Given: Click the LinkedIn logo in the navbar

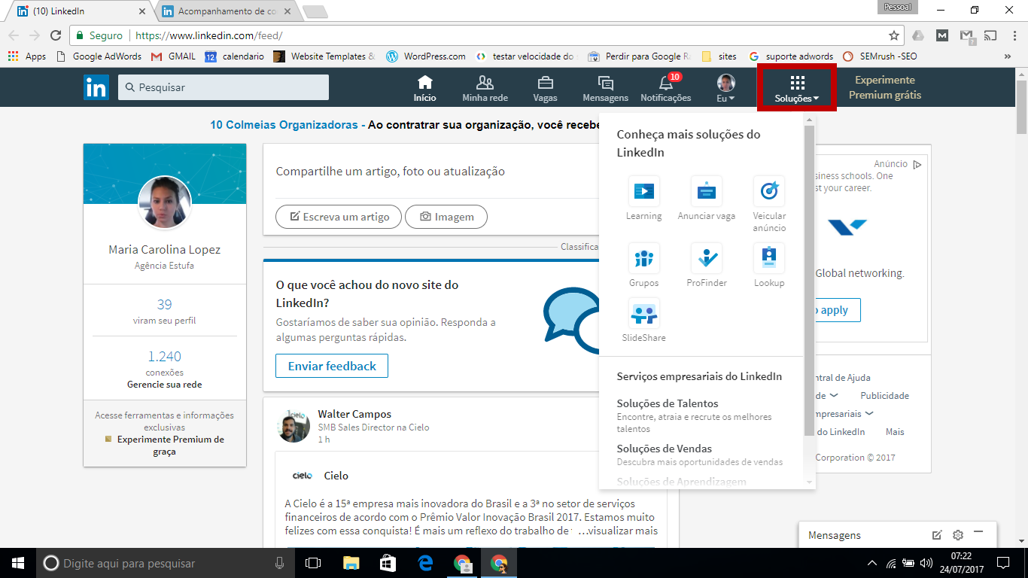Looking at the screenshot, I should point(96,87).
